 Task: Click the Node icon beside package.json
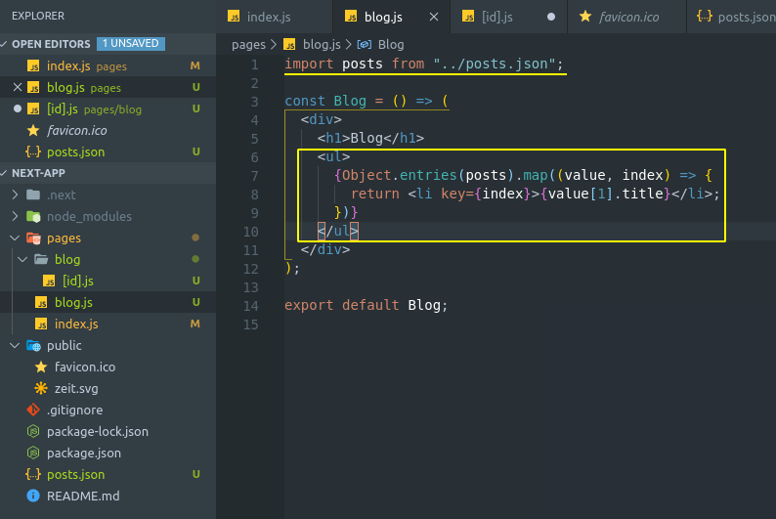tap(33, 453)
